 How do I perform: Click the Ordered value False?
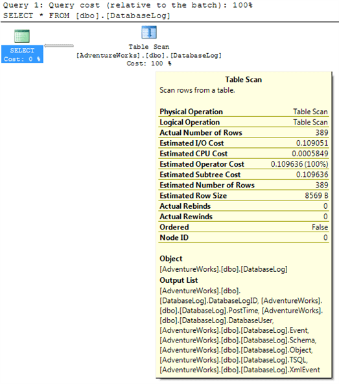tap(320, 227)
